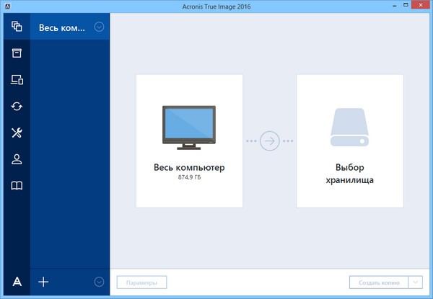This screenshot has width=433, height=299.
Task: Choose backup source 'Весь компьютер' tile
Action: click(189, 140)
